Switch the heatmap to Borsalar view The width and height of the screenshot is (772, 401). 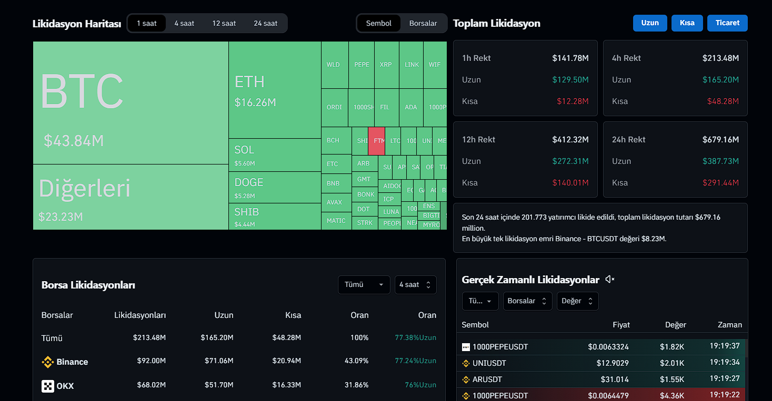(423, 23)
